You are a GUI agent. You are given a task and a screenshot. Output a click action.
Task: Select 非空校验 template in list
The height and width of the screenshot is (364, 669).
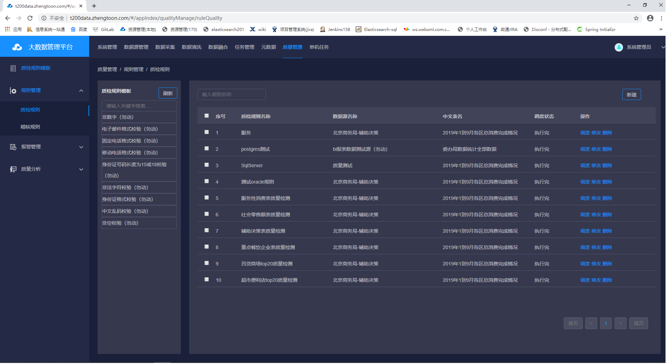139,223
